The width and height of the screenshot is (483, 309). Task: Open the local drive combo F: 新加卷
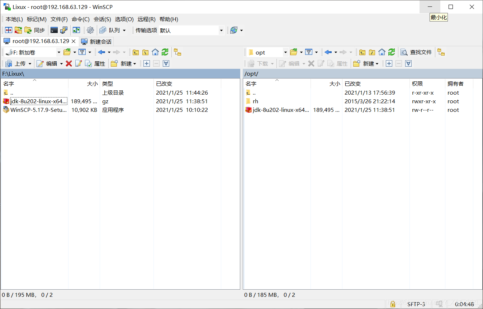[33, 52]
